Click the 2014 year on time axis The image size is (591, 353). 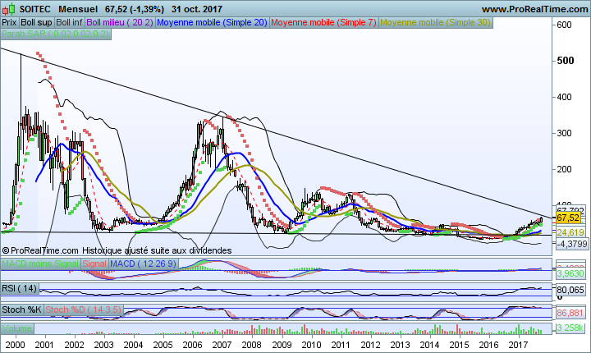click(429, 345)
